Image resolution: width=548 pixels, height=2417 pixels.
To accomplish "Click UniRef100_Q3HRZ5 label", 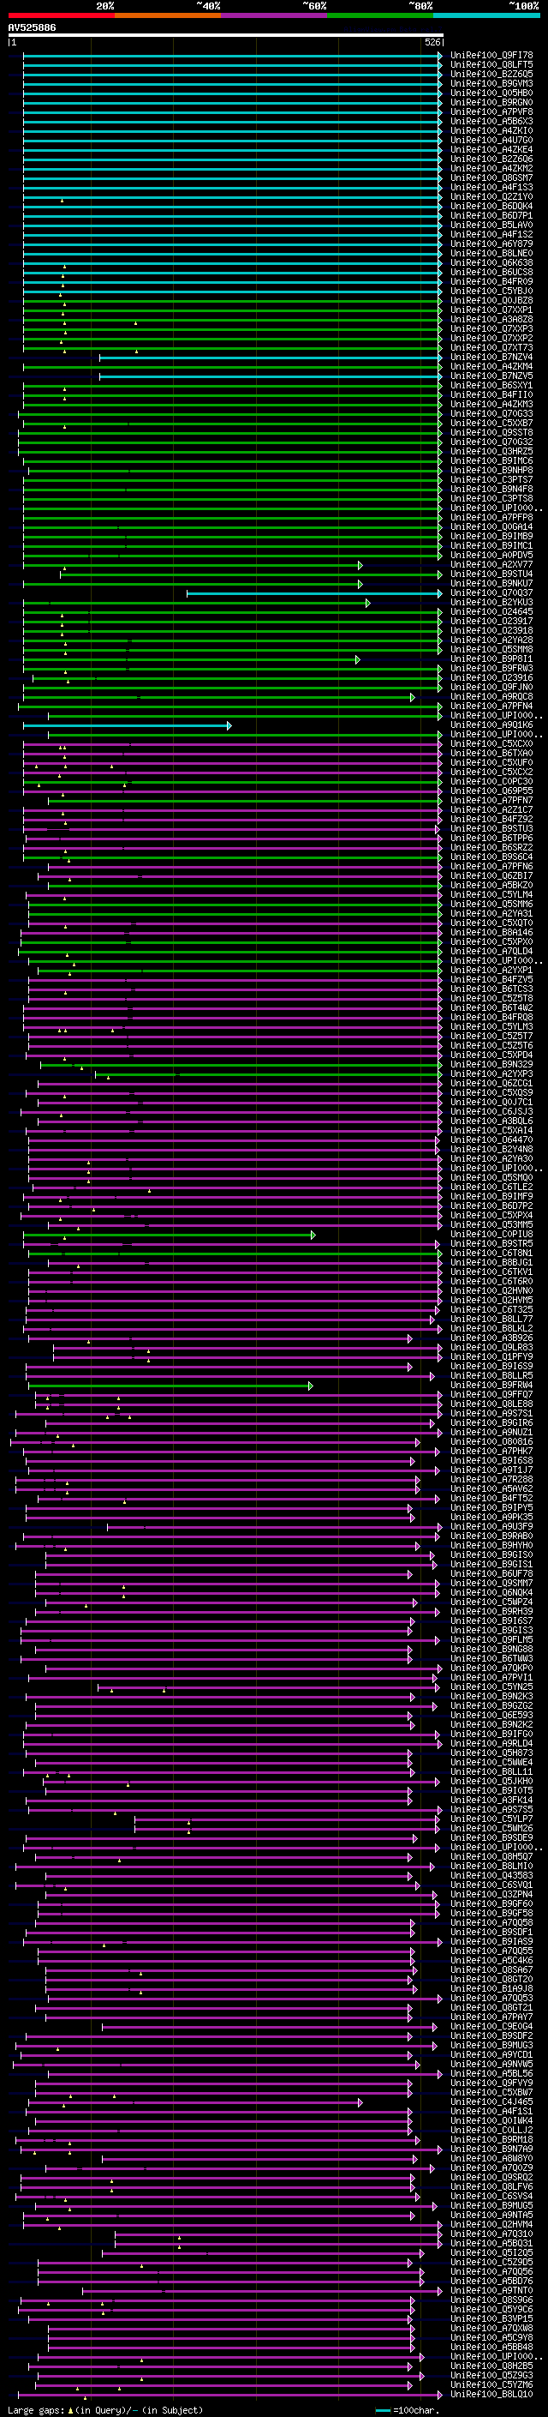I will pos(491,451).
